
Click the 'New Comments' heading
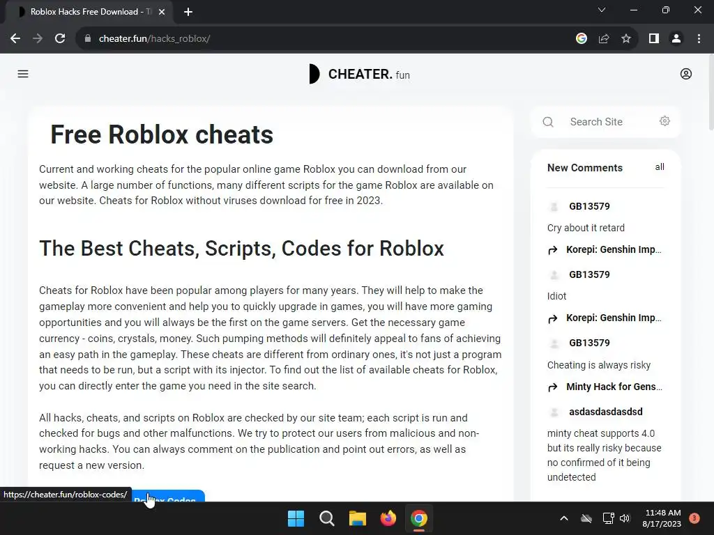point(585,168)
